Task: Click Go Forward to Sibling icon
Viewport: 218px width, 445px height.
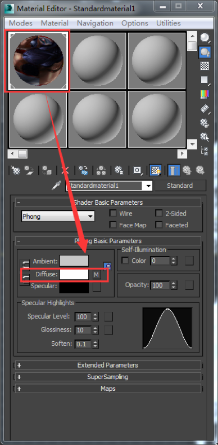Action: pyautogui.click(x=201, y=170)
